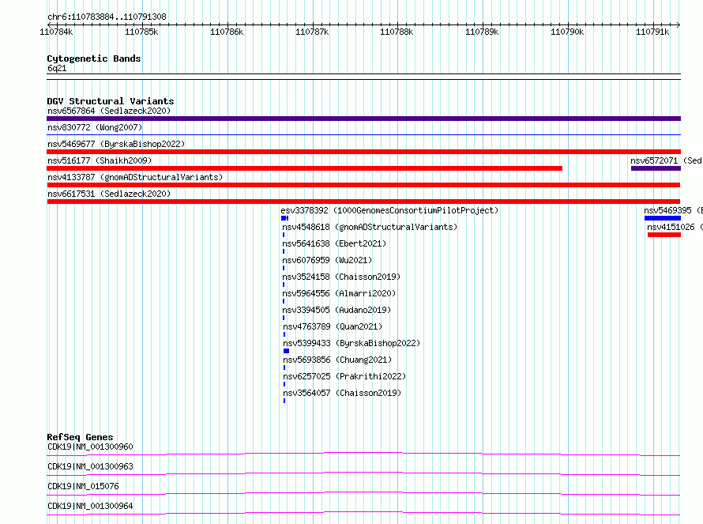The image size is (703, 524).
Task: Click the RefSeq Genes track title
Action: click(x=80, y=437)
